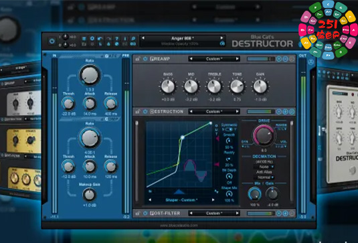Toggle the main plugin bypass power button
This screenshot has width=358, height=243.
tap(52, 42)
